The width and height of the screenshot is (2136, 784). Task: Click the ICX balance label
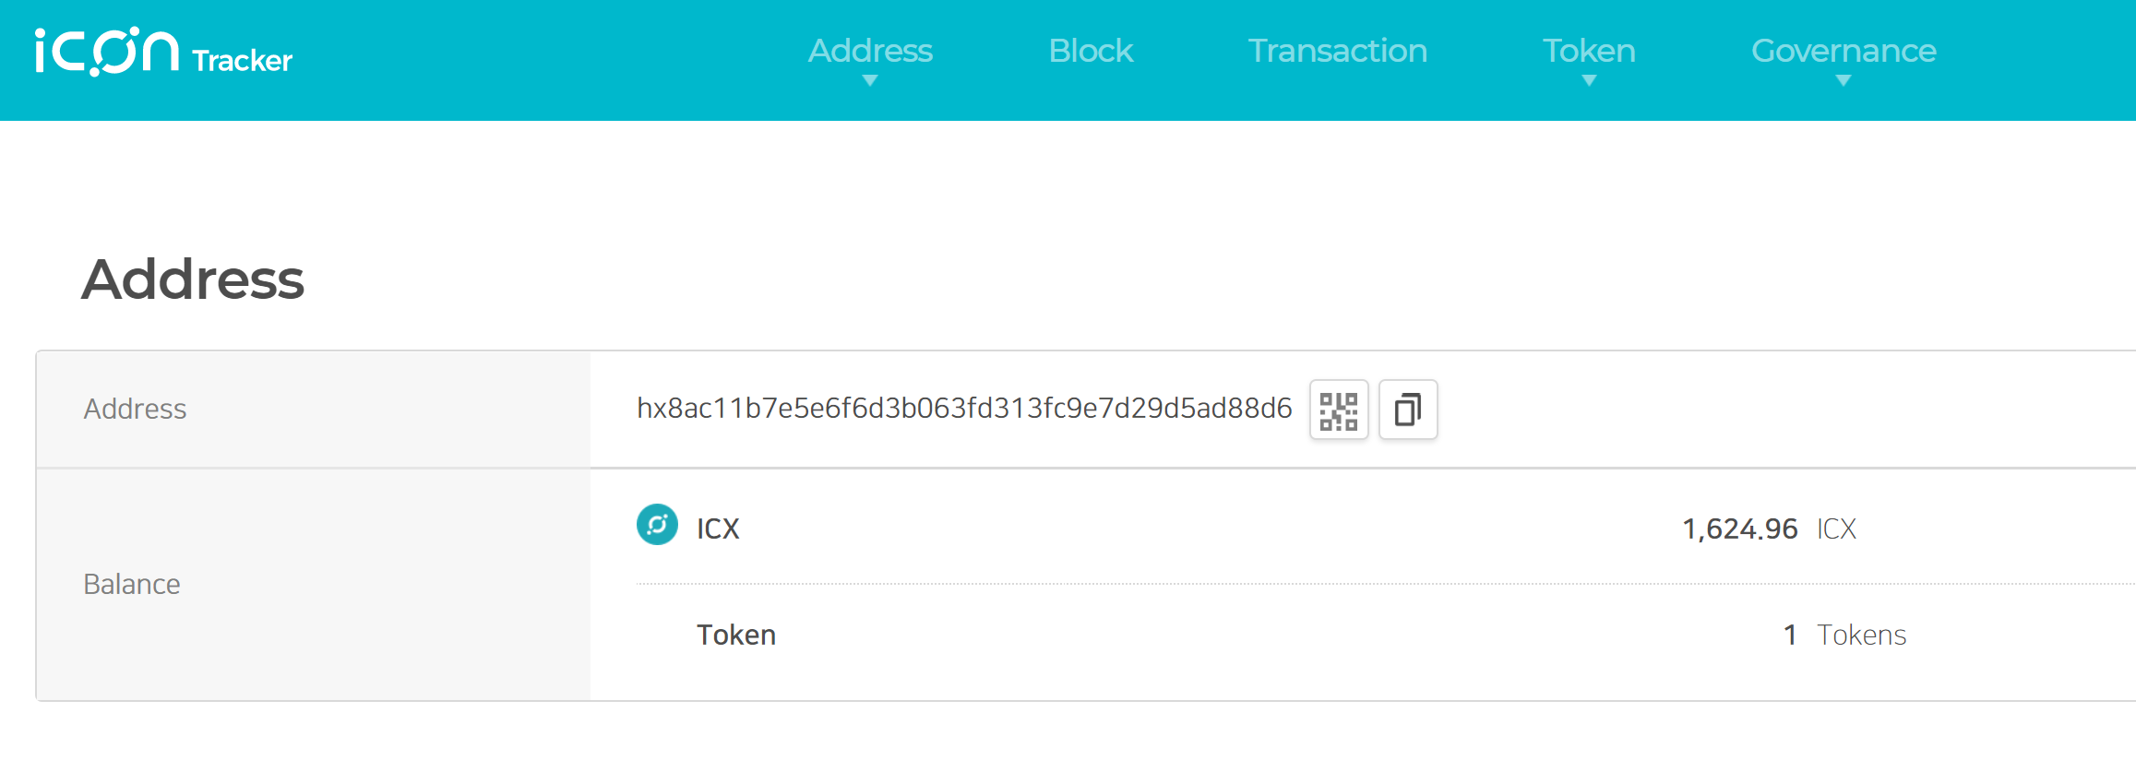point(718,529)
